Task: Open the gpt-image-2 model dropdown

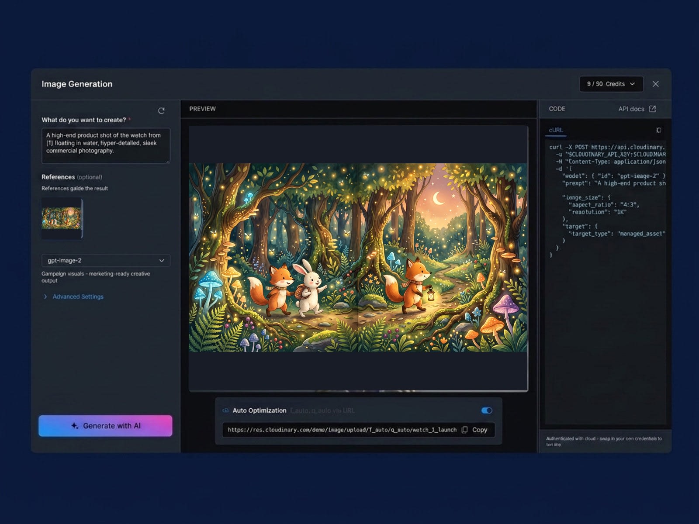Action: 106,260
